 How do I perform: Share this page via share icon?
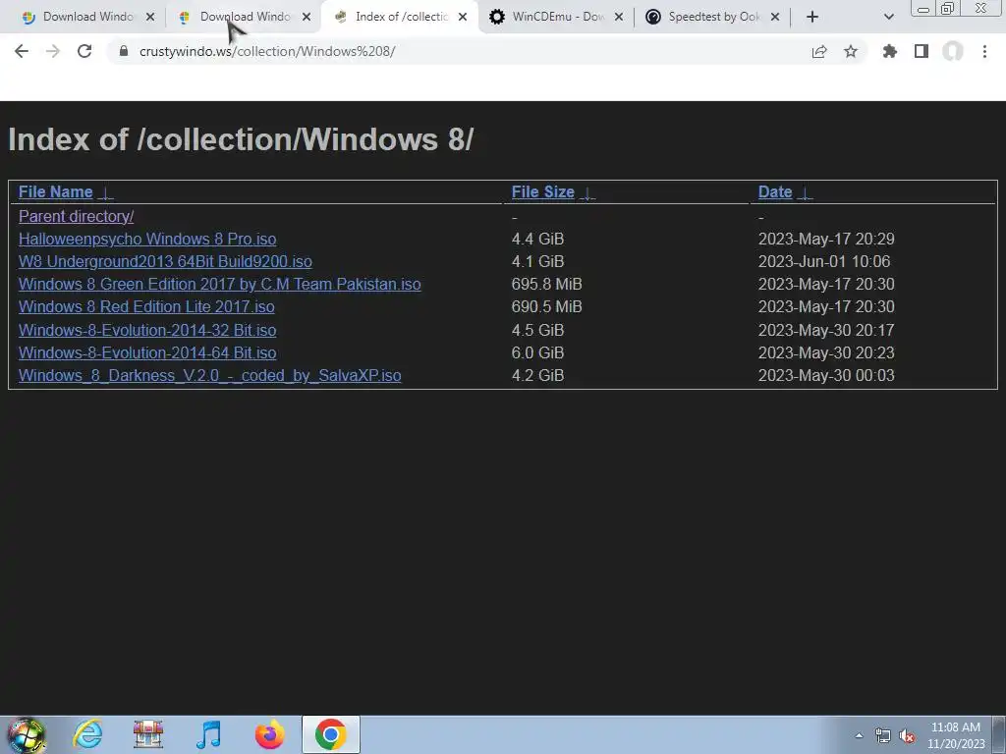click(x=819, y=51)
